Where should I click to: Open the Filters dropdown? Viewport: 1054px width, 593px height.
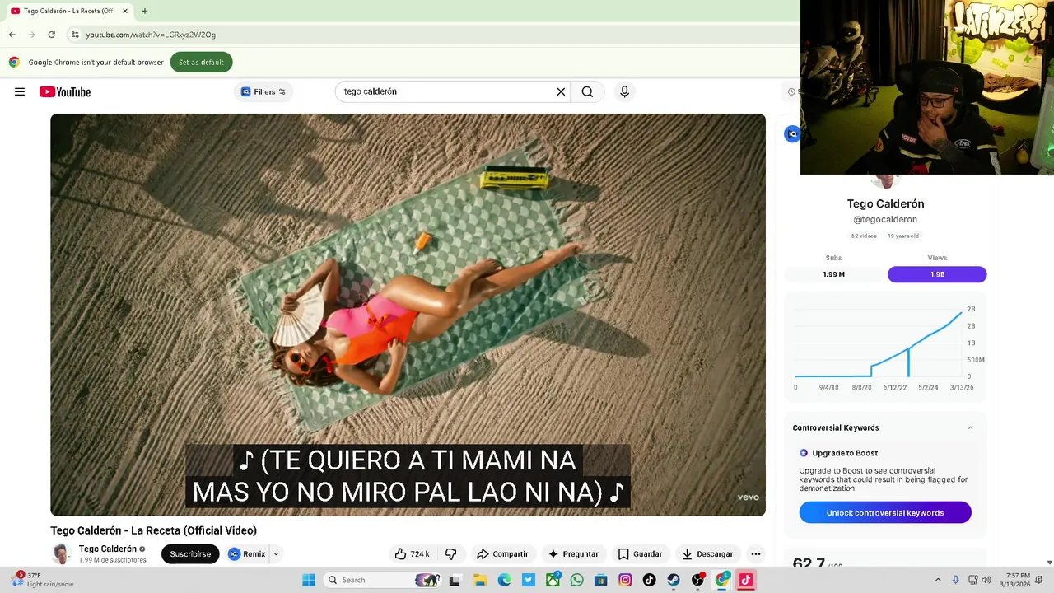pos(263,91)
